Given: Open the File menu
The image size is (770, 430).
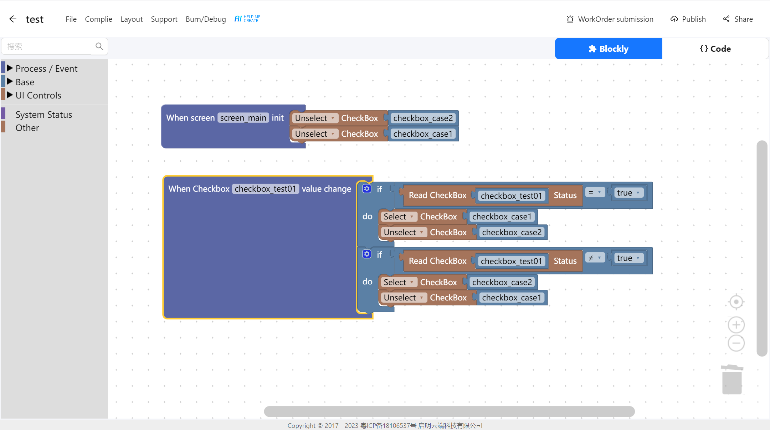Looking at the screenshot, I should (x=71, y=19).
